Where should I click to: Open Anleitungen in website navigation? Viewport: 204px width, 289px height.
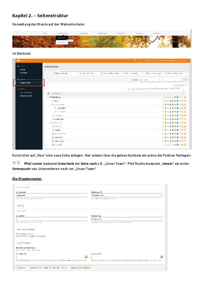coord(103,33)
